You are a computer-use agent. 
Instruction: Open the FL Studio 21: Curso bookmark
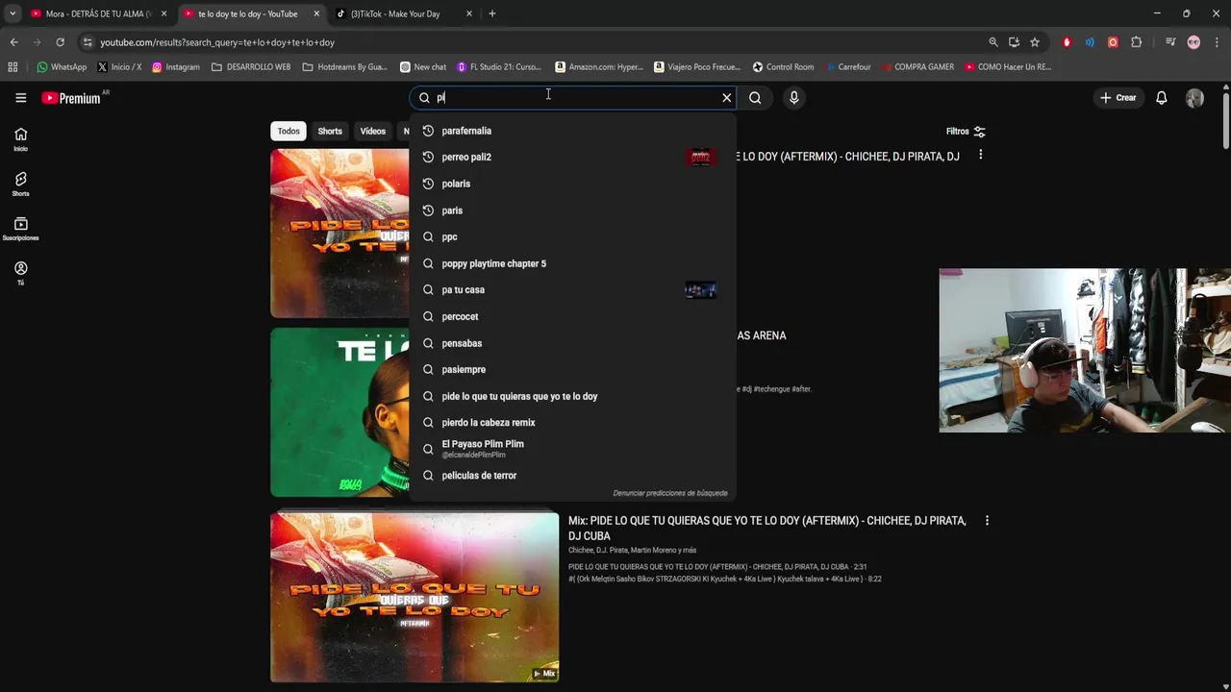pos(499,67)
